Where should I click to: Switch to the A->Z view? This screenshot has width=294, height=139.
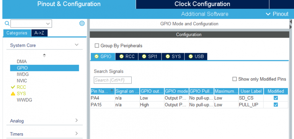[39, 33]
